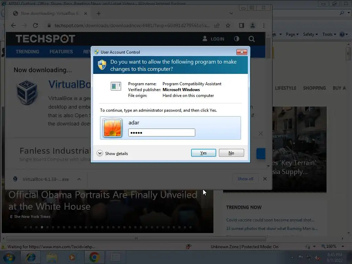Viewport: 352px width, 264px height.
Task: Close the Fanless Industrial ad
Action: point(261,134)
